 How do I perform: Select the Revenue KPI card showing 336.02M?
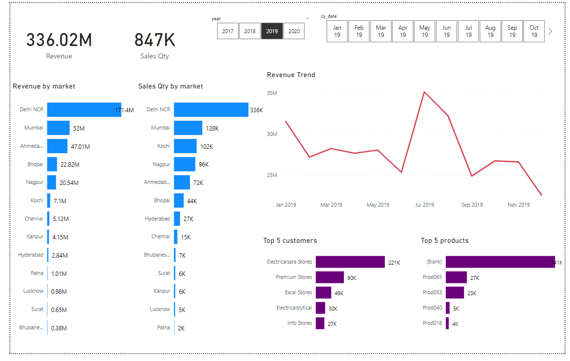point(59,40)
